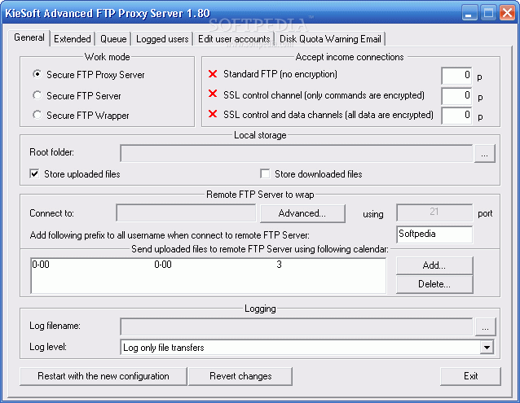The width and height of the screenshot is (520, 403).
Task: Switch to the General tab
Action: [x=29, y=37]
